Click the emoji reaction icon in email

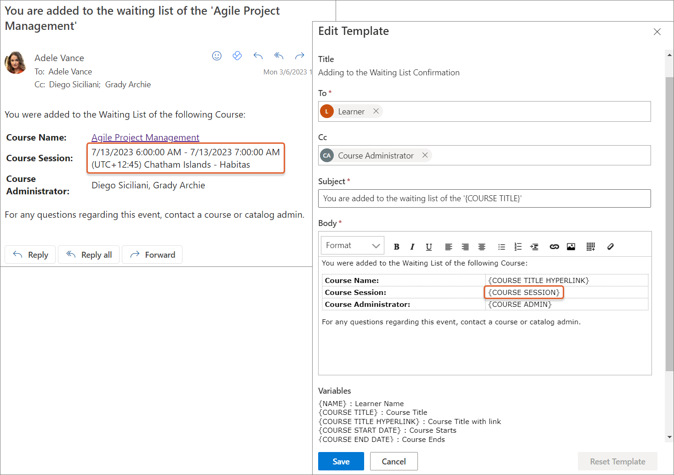(217, 56)
